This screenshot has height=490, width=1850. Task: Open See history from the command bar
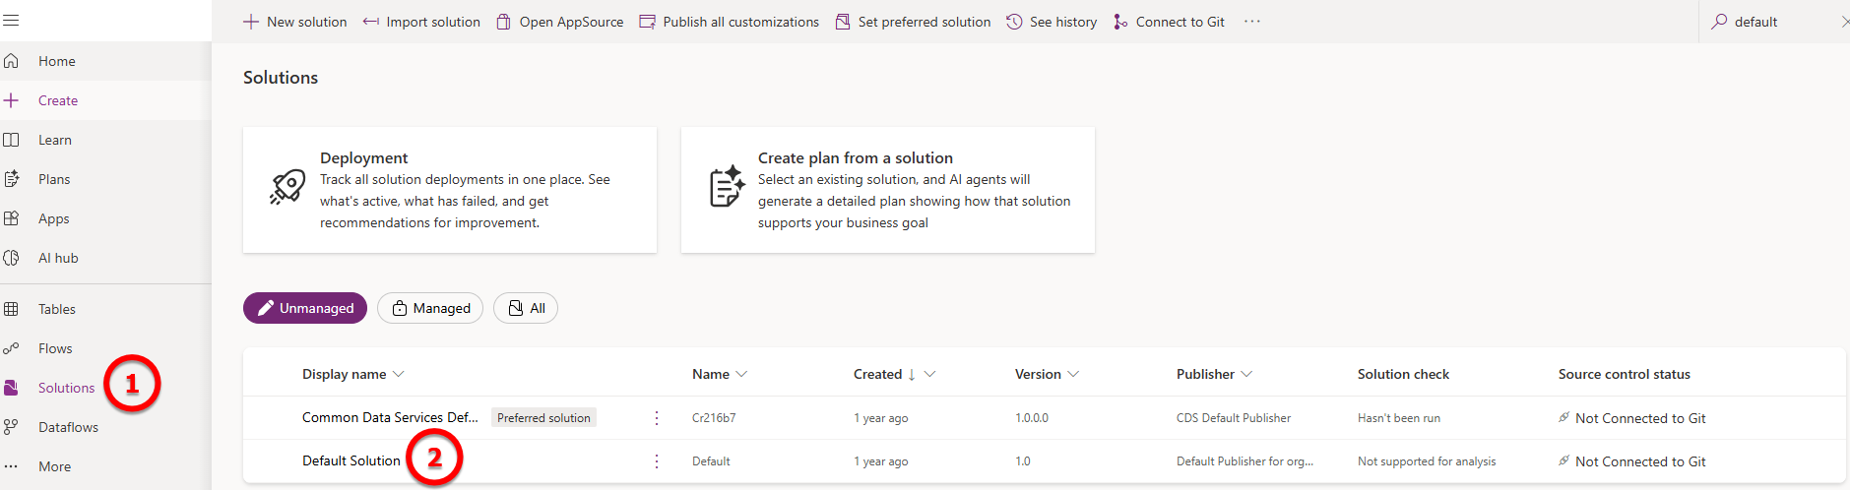[1052, 22]
